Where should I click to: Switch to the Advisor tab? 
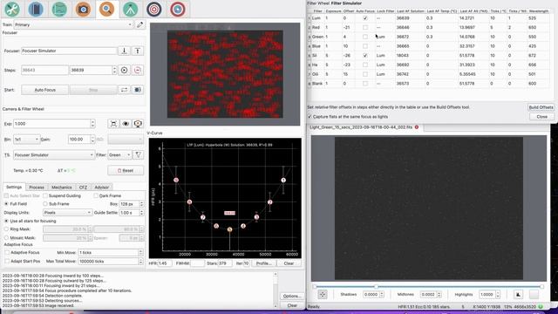pos(102,187)
